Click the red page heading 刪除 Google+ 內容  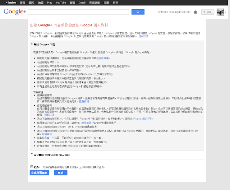(x=69, y=25)
